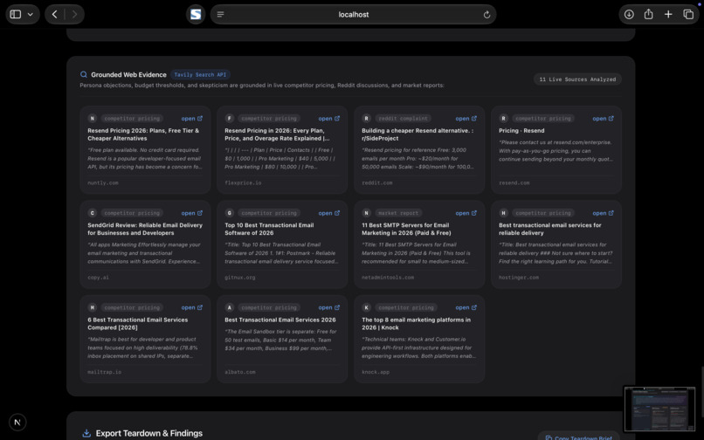Click the search icon beside Grounded Web Evidence

click(x=84, y=74)
